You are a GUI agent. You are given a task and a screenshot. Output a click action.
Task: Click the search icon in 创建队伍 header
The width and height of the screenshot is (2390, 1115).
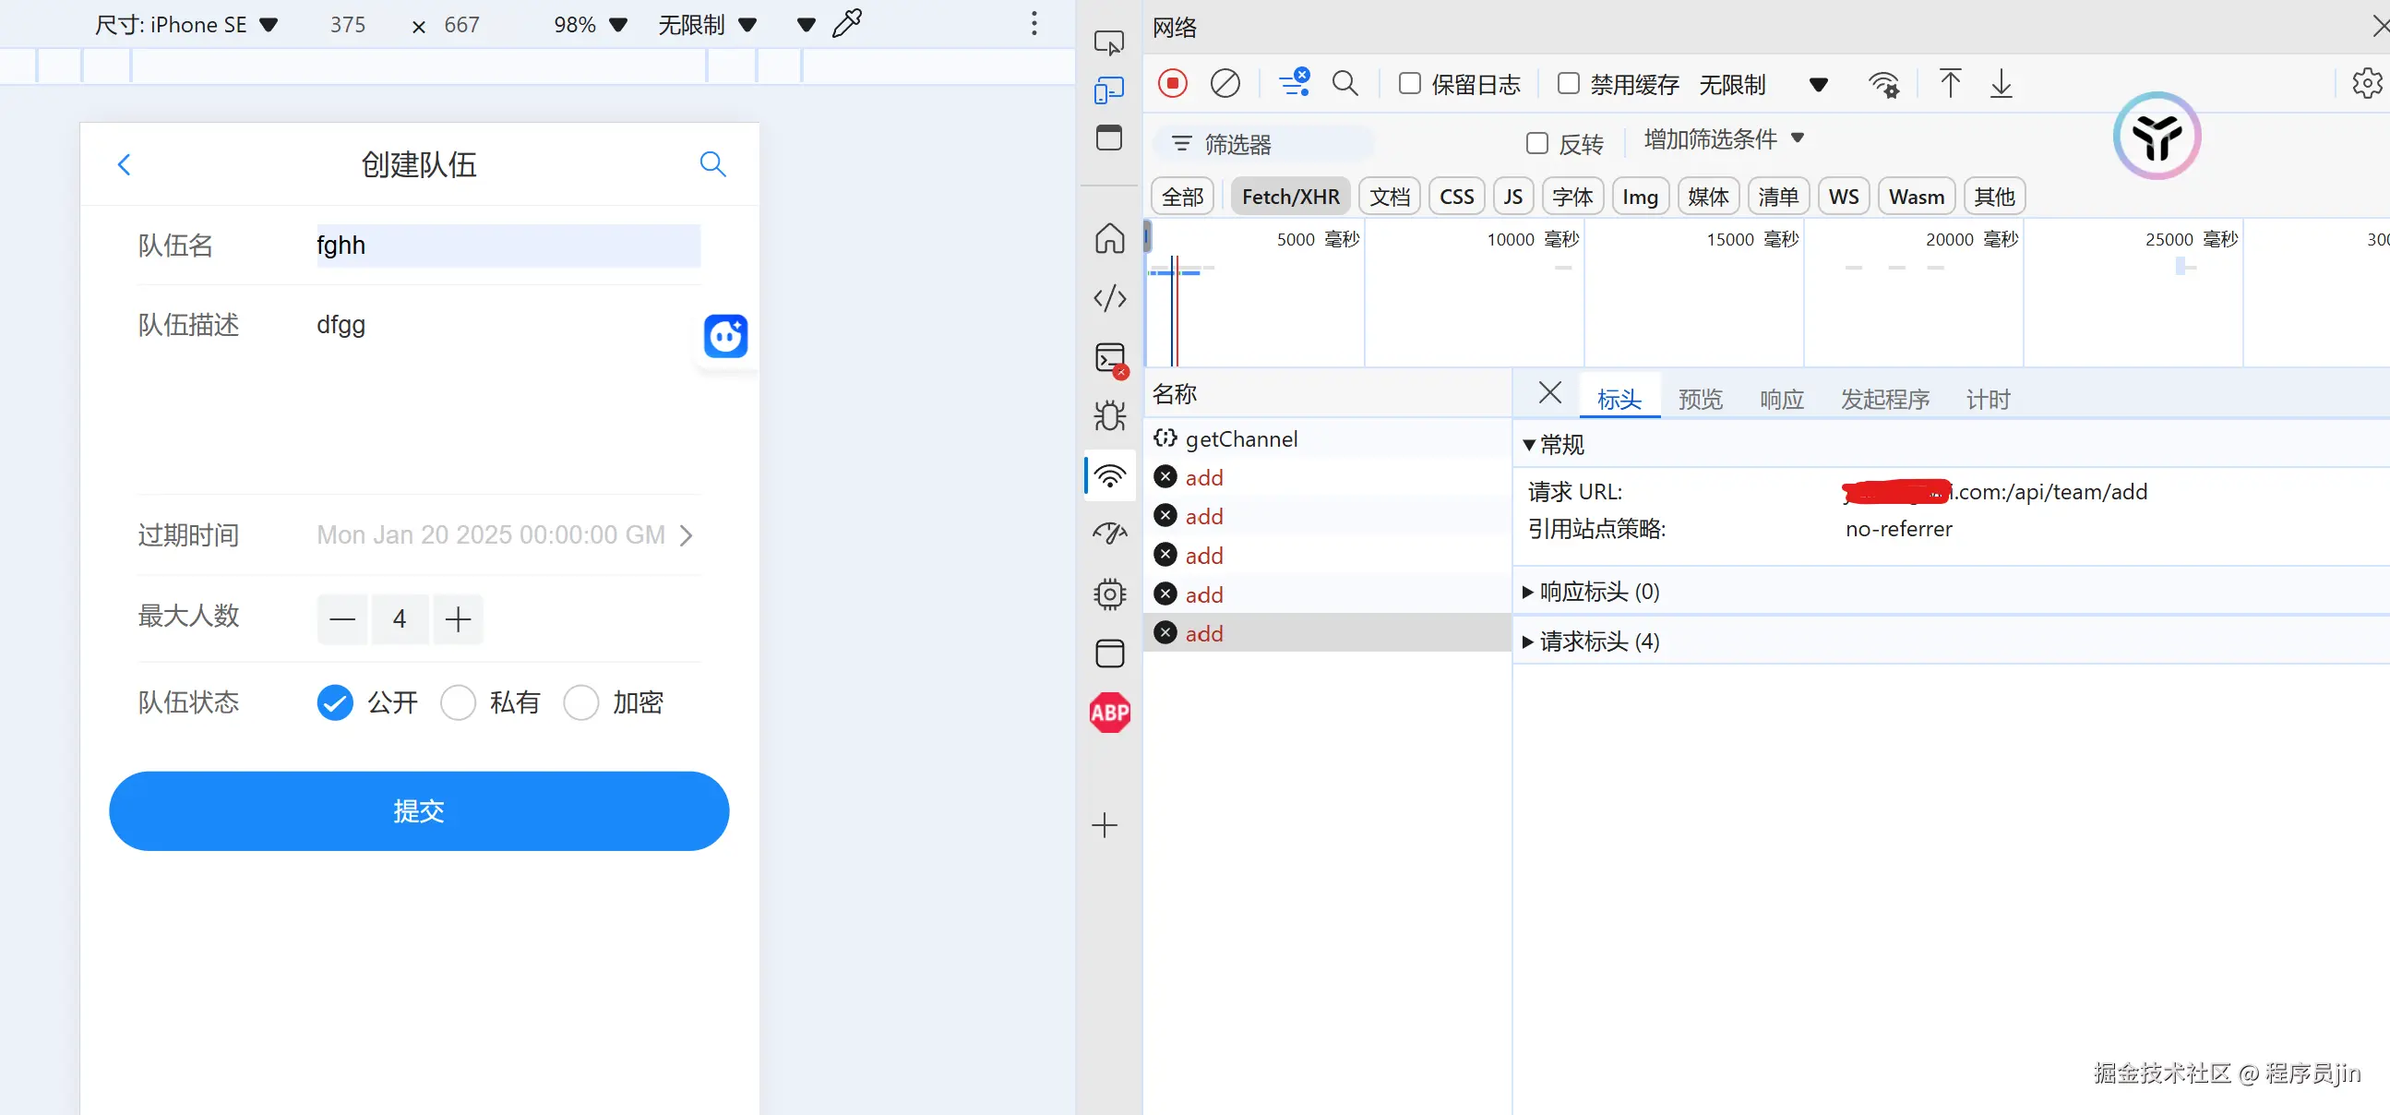pos(711,164)
